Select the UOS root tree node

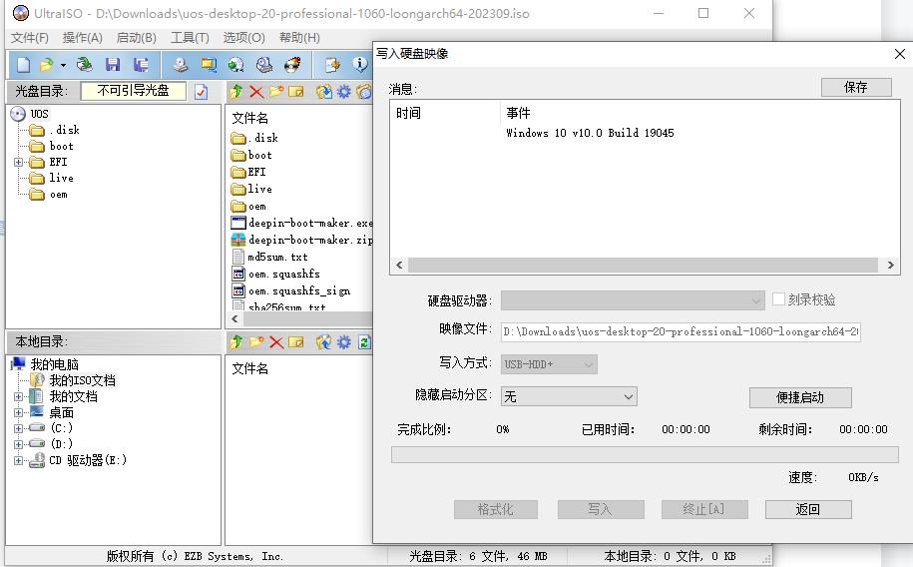[39, 114]
